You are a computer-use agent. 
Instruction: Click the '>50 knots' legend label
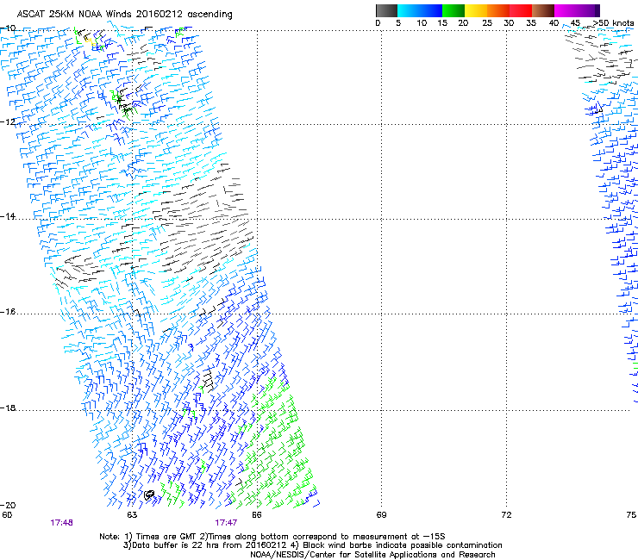pos(613,23)
